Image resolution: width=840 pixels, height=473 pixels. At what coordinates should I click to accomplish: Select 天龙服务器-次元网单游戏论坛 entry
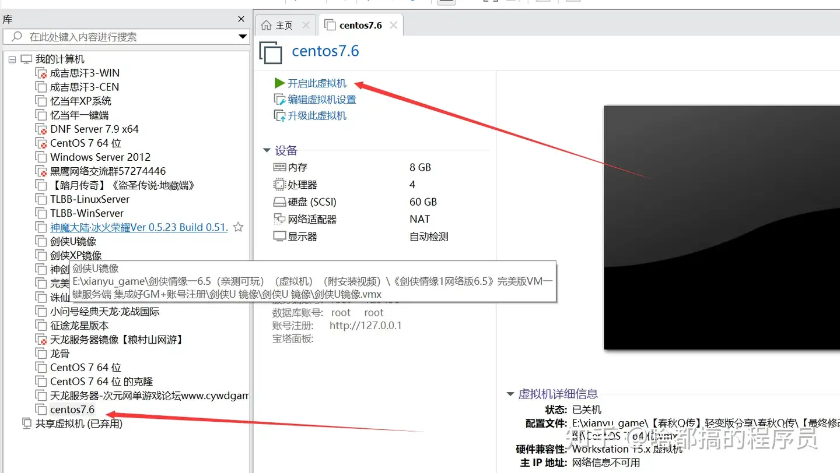pos(149,396)
